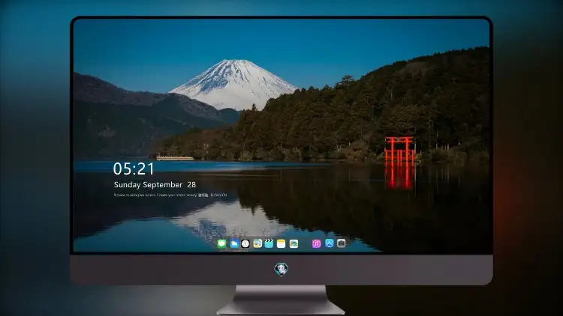Image resolution: width=563 pixels, height=316 pixels.
Task: Open the green Messages dock icon
Action: tap(222, 243)
